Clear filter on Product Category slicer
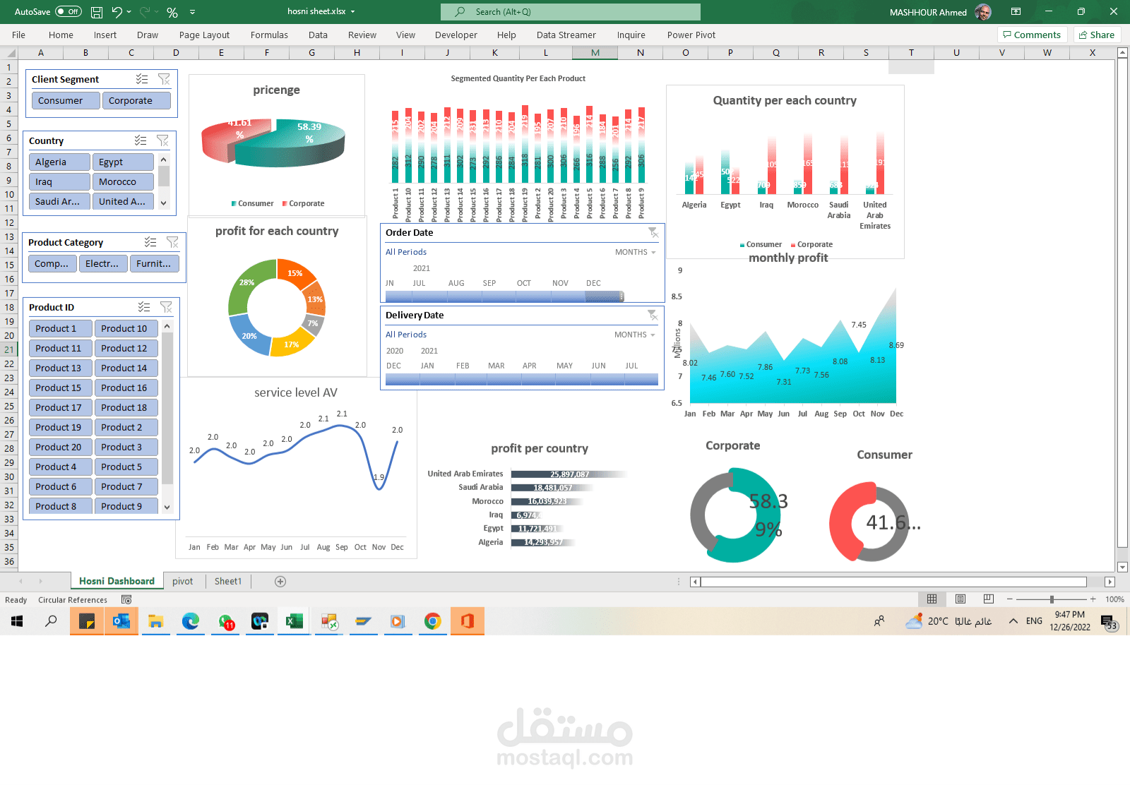 [x=172, y=242]
